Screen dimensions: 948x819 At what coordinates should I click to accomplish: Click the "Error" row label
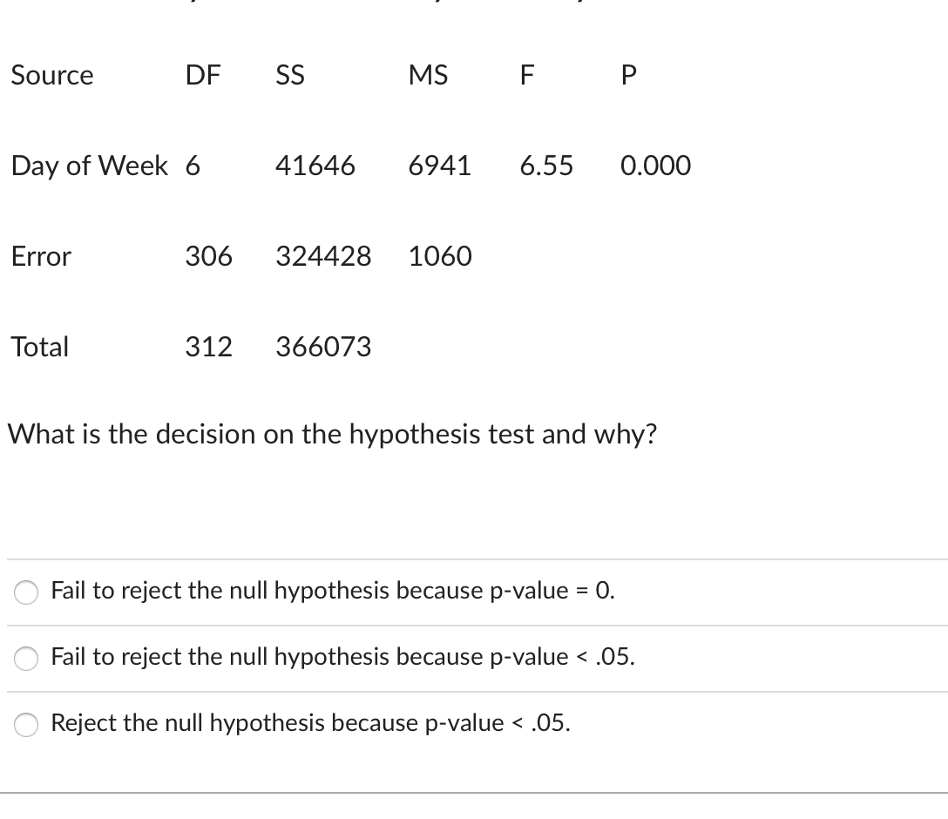point(40,256)
